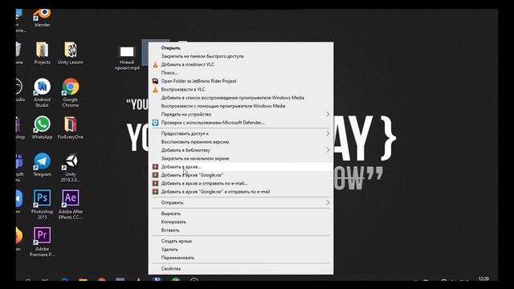Click the WinRAR icon beside "Google.rar" и отправить по e-mail
514x289 pixels.
point(155,192)
